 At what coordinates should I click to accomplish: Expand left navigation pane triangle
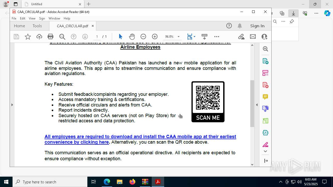click(12, 105)
